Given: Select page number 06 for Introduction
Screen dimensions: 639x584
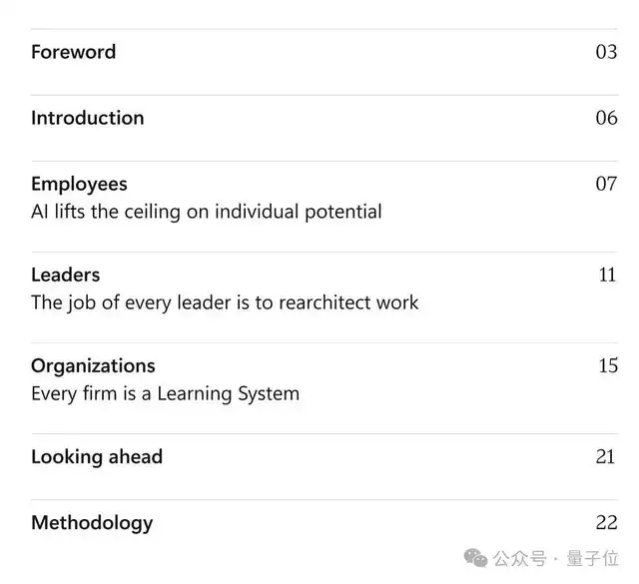Looking at the screenshot, I should pyautogui.click(x=606, y=118).
